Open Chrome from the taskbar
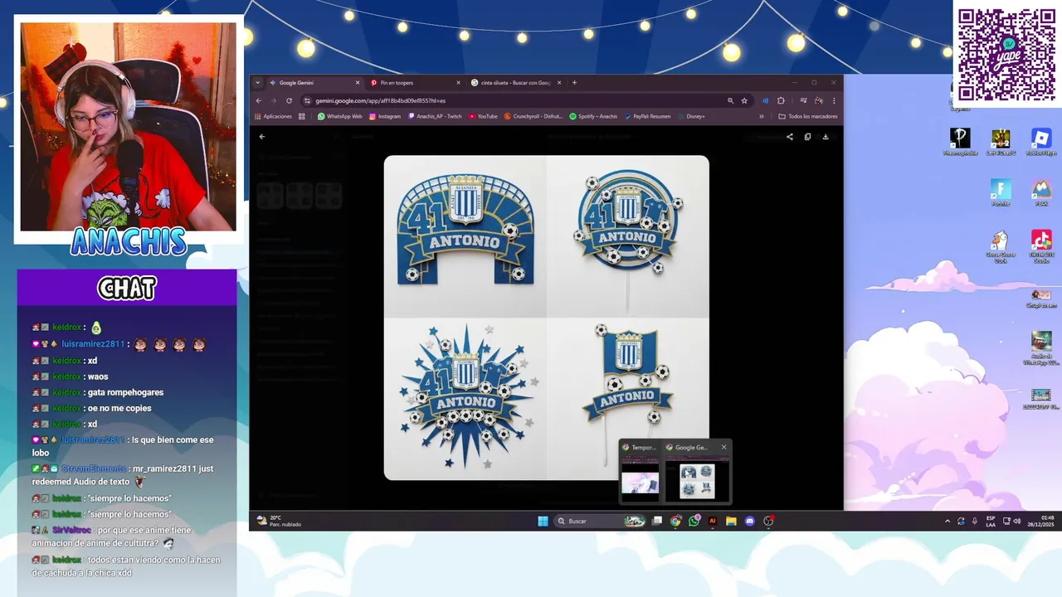1062x597 pixels. click(x=675, y=521)
